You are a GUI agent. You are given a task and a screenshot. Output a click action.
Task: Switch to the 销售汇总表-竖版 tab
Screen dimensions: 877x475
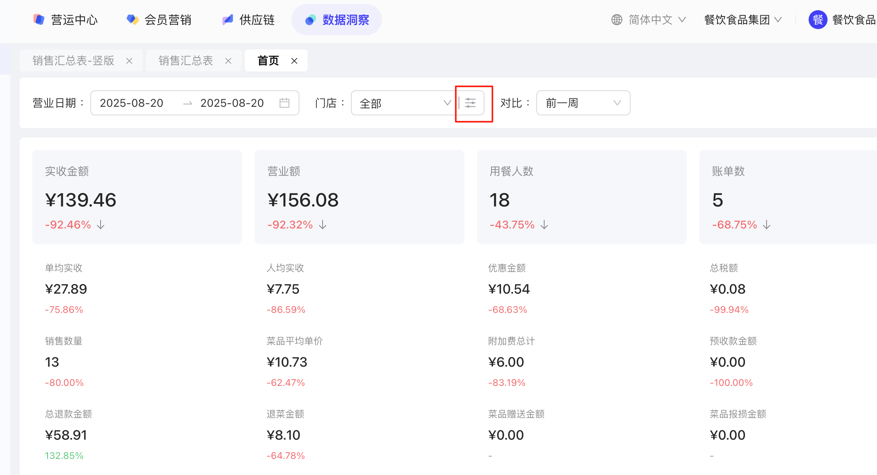pos(73,61)
